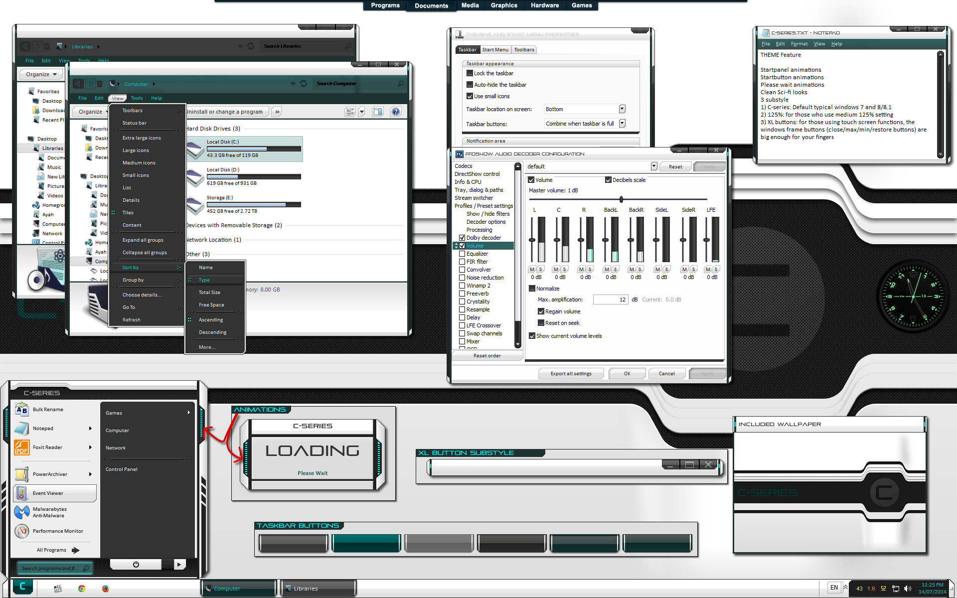Image resolution: width=957 pixels, height=598 pixels.
Task: Open the view options dropdown arrow in Computer window
Action: coord(362,112)
